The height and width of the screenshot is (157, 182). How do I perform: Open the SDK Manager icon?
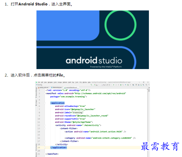point(144,85)
